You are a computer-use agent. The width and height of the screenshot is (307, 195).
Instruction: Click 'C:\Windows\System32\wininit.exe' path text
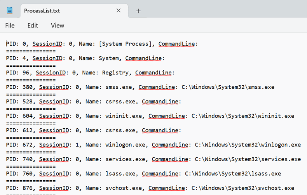243,116
